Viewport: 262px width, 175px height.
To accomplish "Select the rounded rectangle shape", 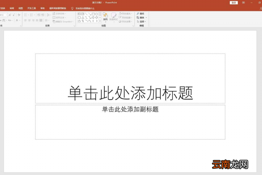I will pyautogui.click(x=79, y=18).
